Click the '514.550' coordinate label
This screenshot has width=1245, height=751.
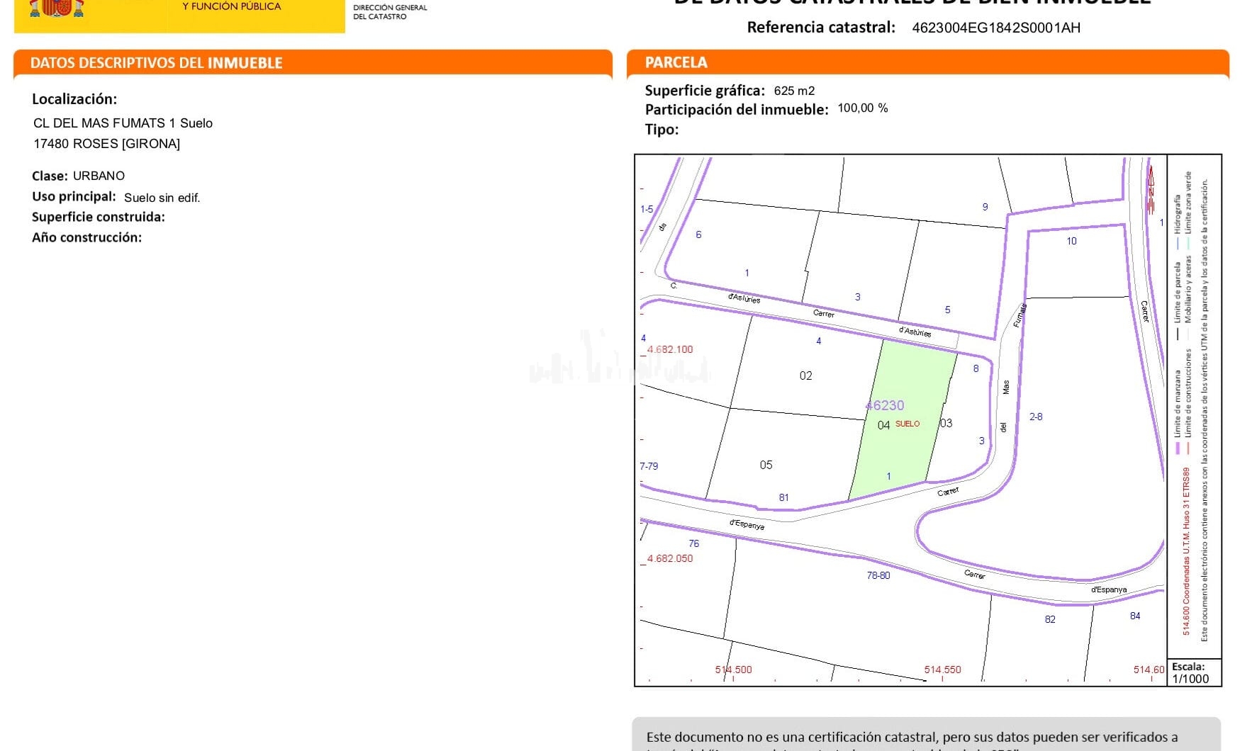(942, 670)
